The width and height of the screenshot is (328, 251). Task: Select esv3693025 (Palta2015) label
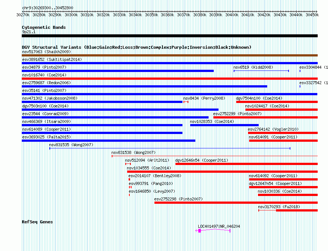(x=46, y=137)
